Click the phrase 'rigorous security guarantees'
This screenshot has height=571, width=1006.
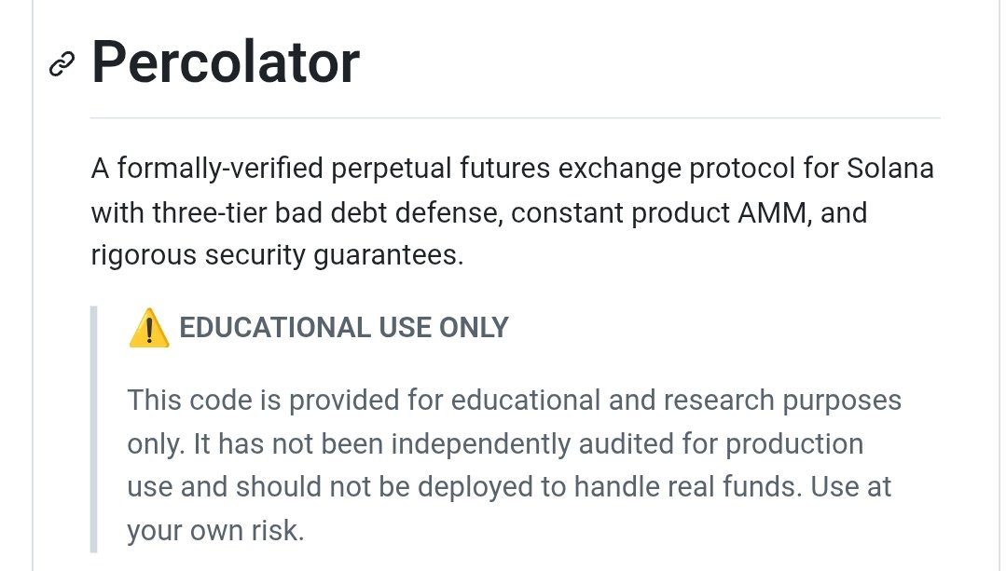(x=276, y=255)
